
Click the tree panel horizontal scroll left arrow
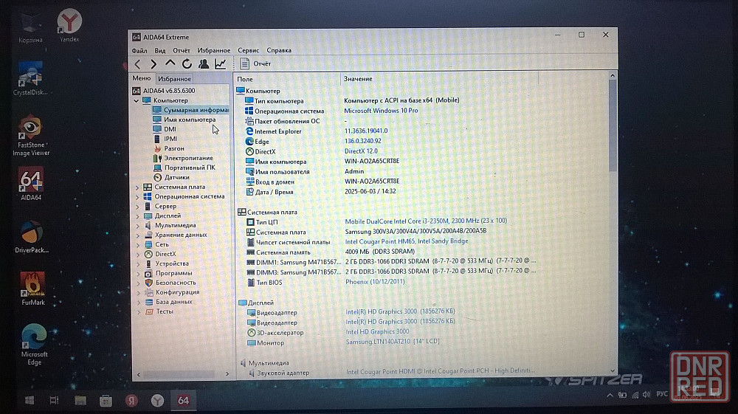(x=139, y=374)
